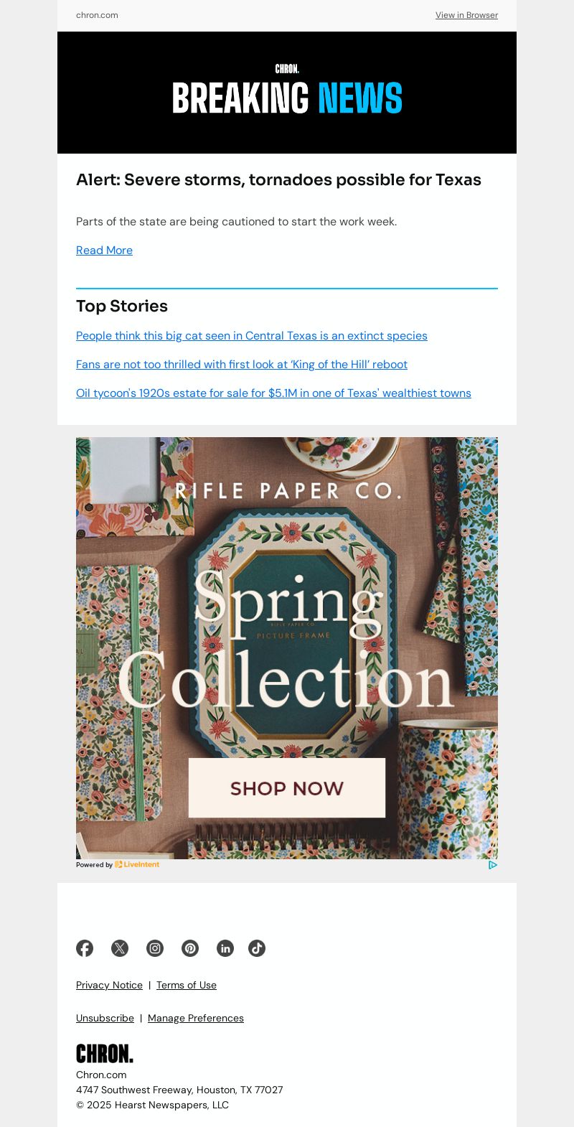Click the Unsubscribe link
The image size is (574, 1127).
click(105, 1018)
